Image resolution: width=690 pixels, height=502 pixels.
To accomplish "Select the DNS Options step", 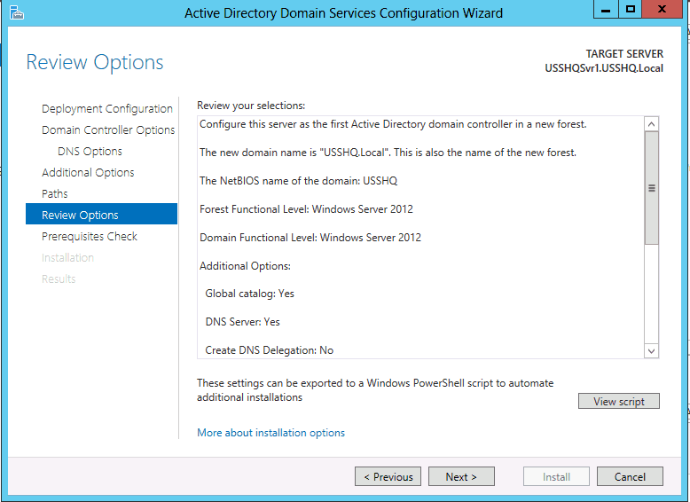I will [90, 152].
